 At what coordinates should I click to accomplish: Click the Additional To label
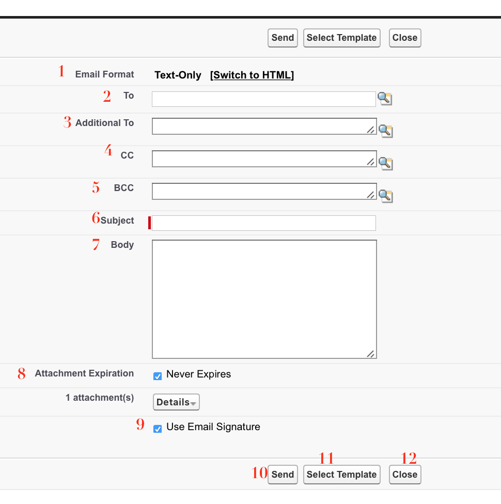(104, 123)
